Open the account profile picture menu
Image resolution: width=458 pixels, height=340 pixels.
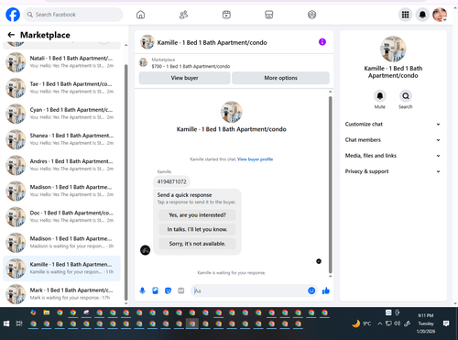[440, 15]
